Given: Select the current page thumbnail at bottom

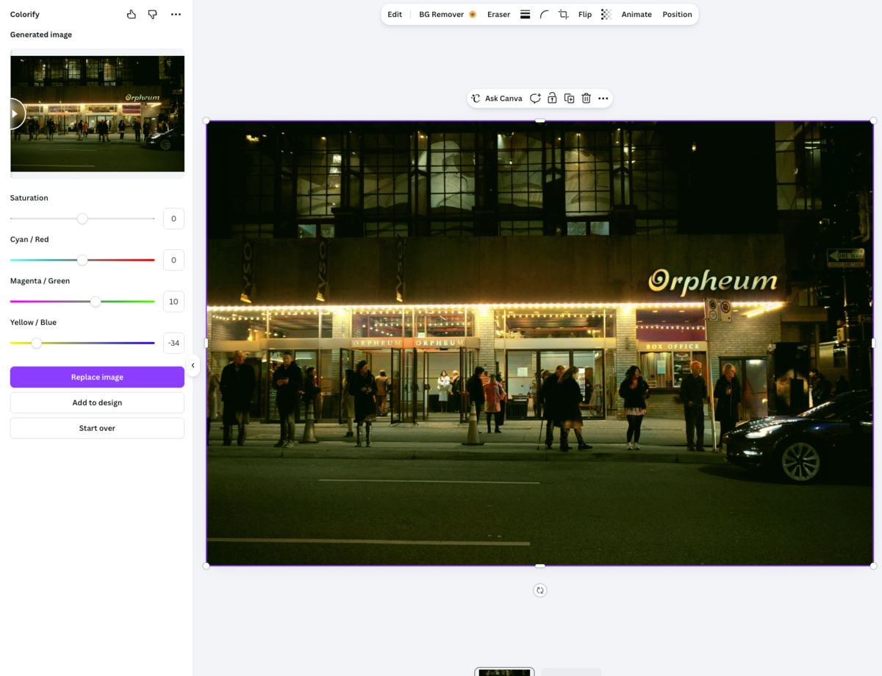Looking at the screenshot, I should pyautogui.click(x=504, y=672).
